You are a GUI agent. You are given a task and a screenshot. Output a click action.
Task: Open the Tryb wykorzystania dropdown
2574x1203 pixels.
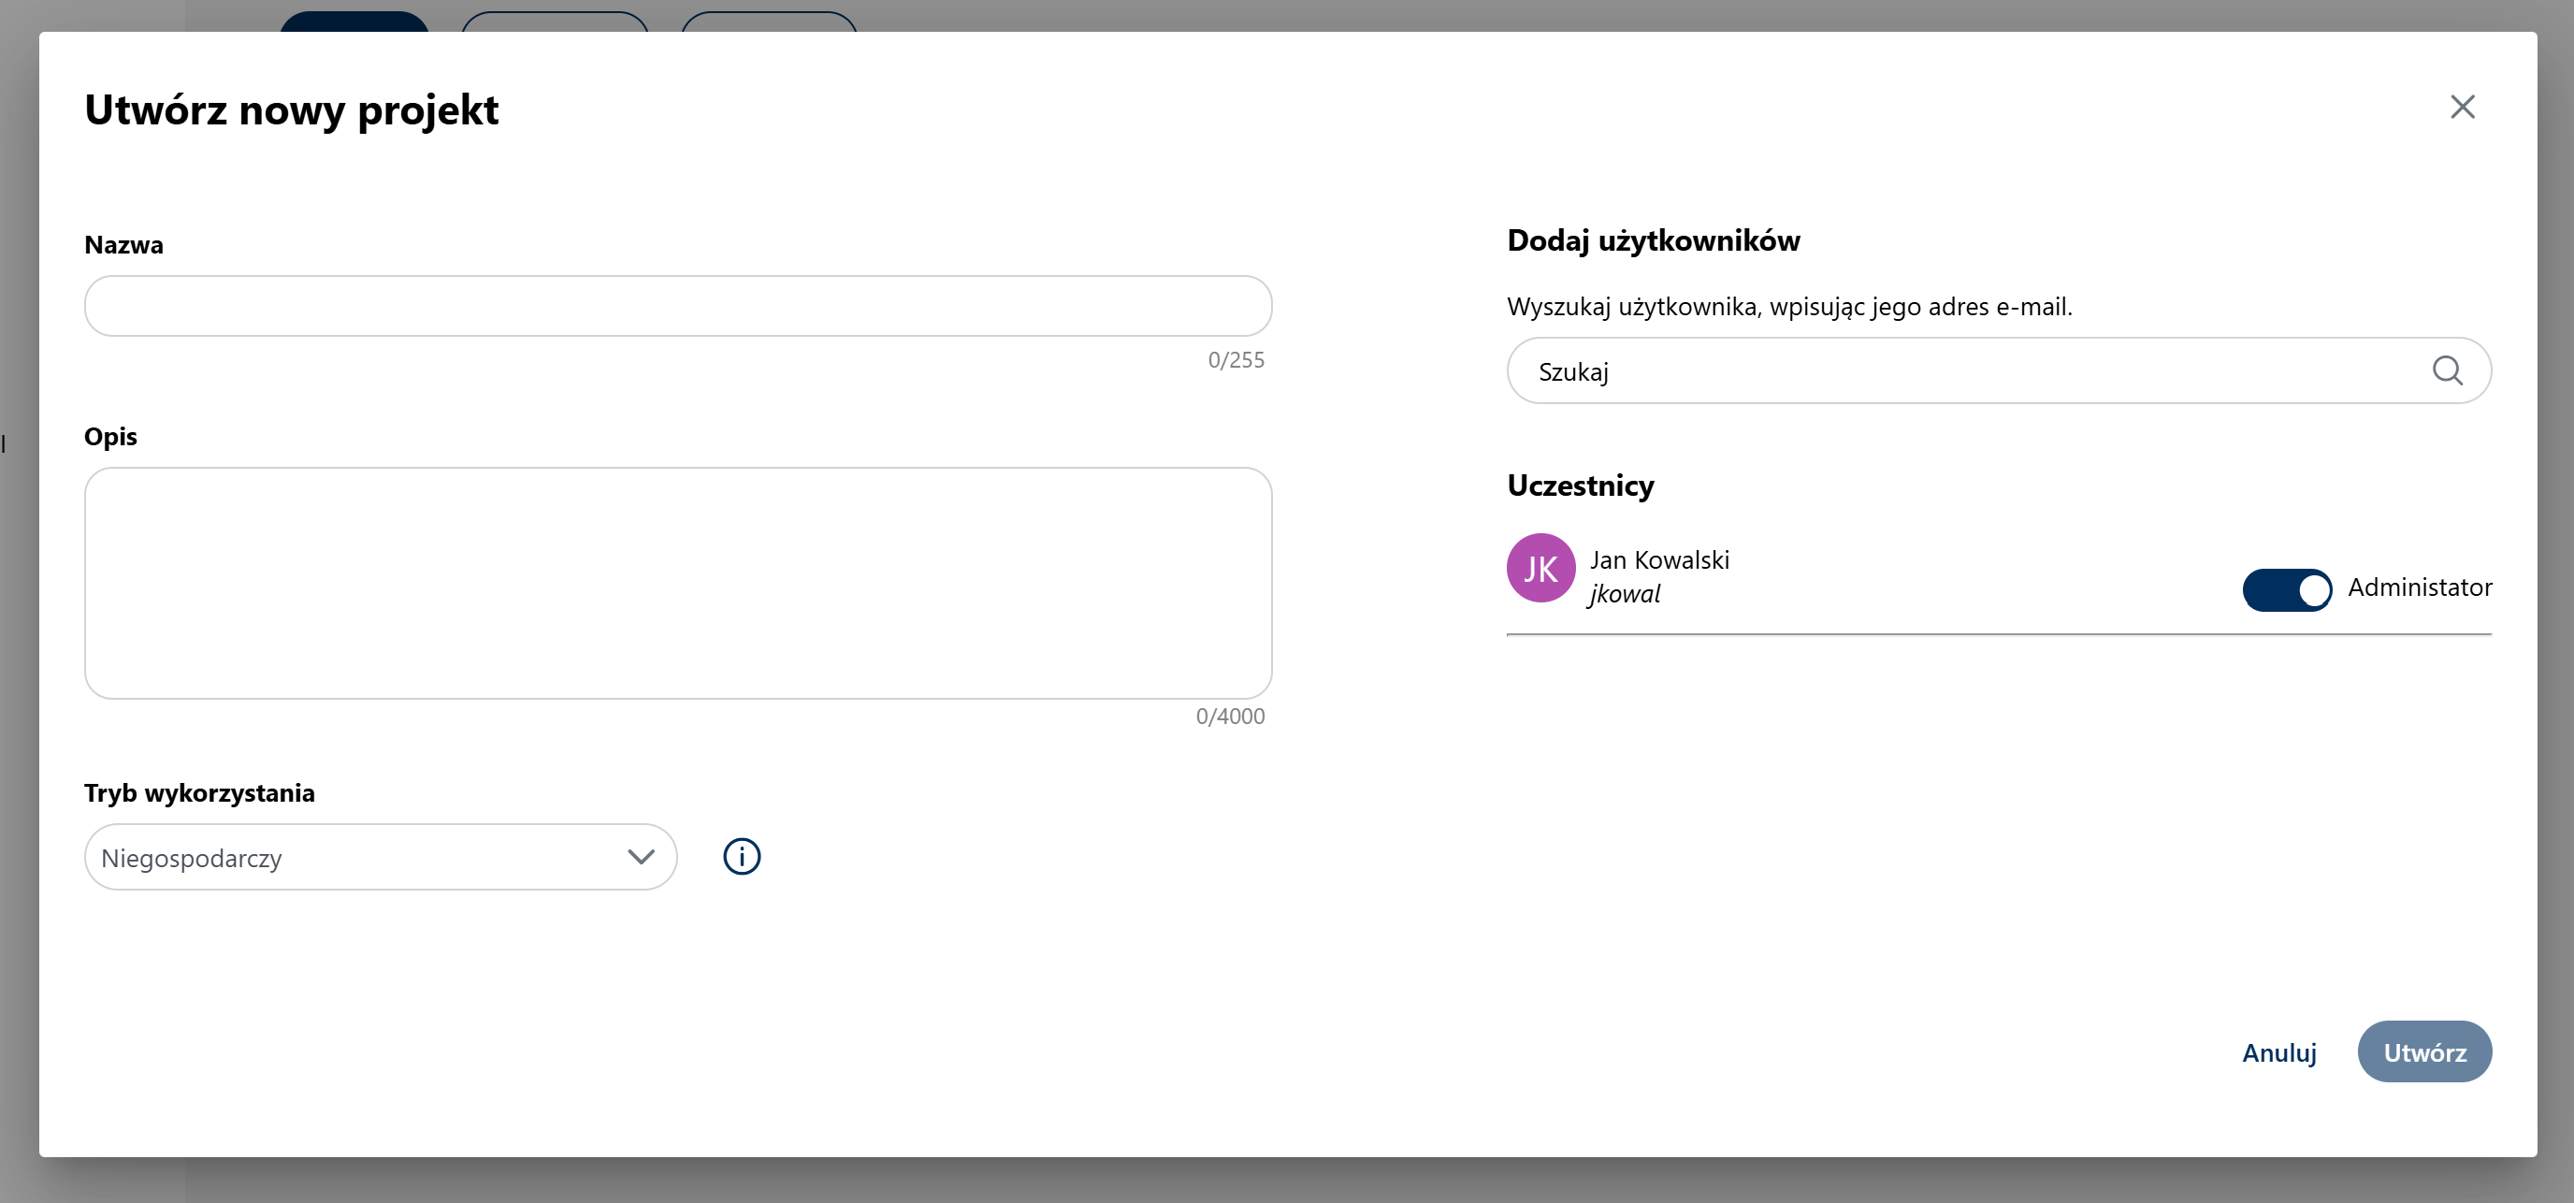pyautogui.click(x=380, y=857)
